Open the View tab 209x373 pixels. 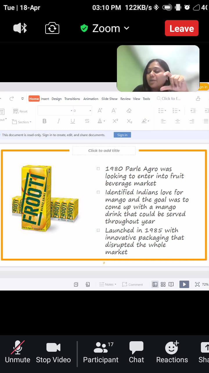pos(137,99)
